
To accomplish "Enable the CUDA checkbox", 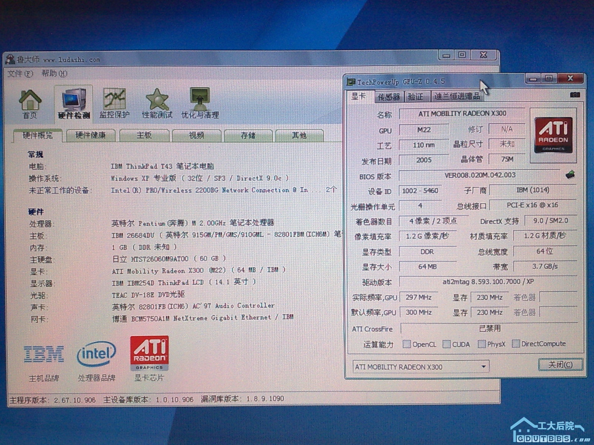I will click(x=447, y=344).
